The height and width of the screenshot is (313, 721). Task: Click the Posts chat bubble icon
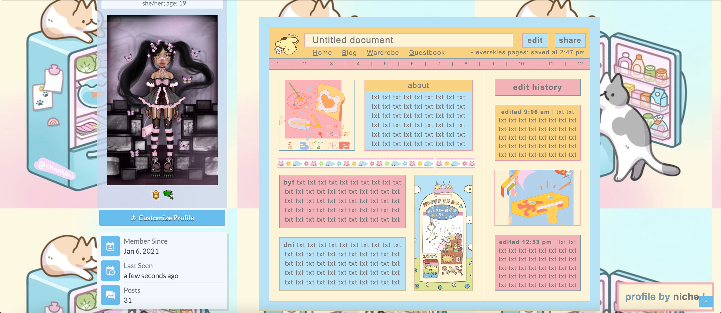pyautogui.click(x=110, y=295)
